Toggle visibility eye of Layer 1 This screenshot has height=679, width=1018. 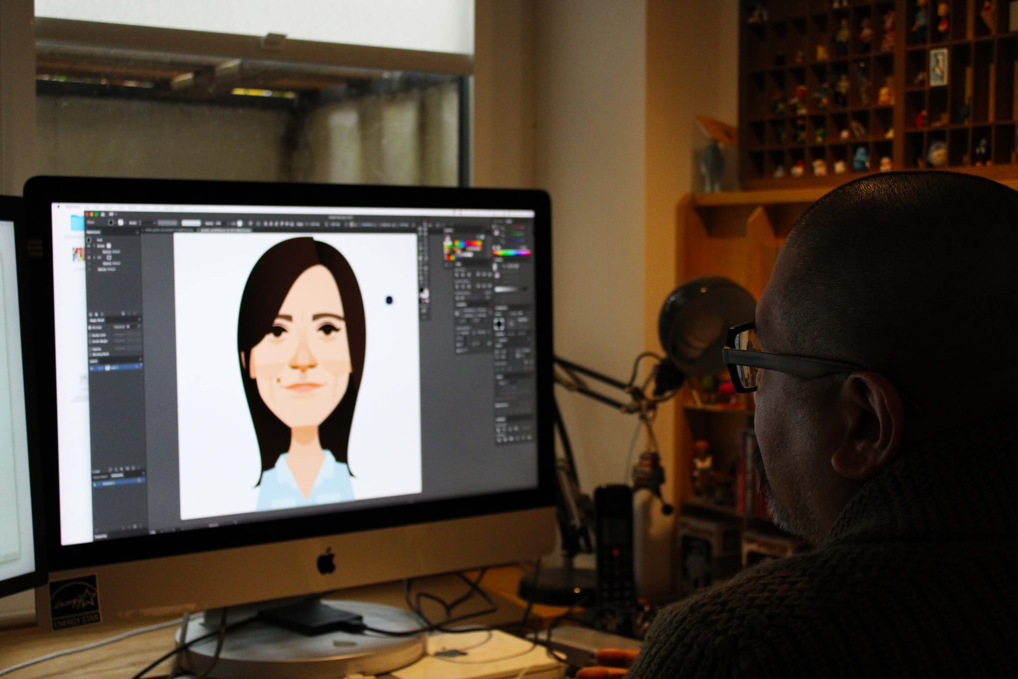pyautogui.click(x=91, y=368)
